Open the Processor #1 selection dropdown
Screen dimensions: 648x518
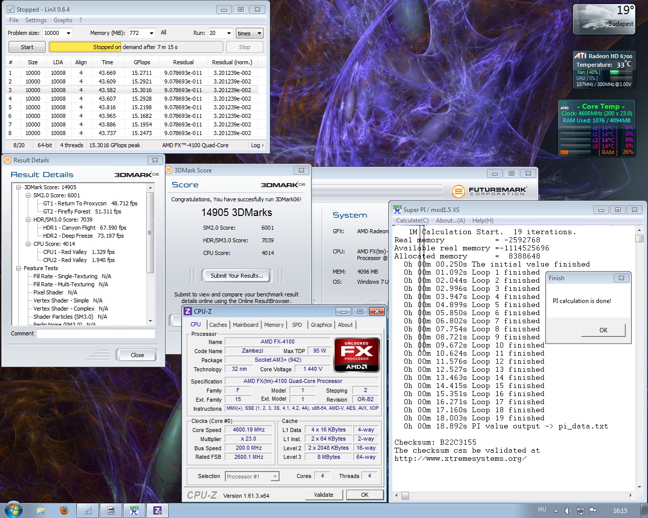[274, 476]
